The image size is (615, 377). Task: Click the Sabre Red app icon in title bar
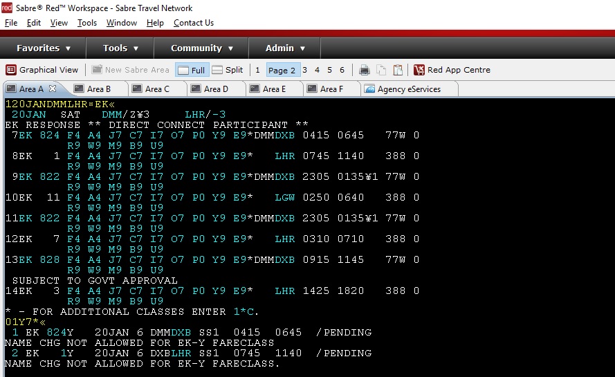7,8
